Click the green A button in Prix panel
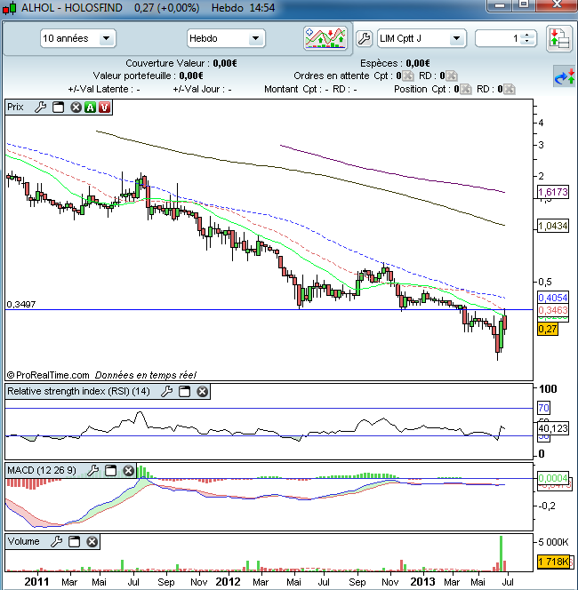 (x=90, y=108)
